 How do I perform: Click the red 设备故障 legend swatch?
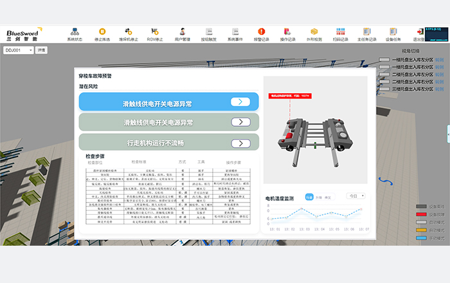[x=421, y=214]
